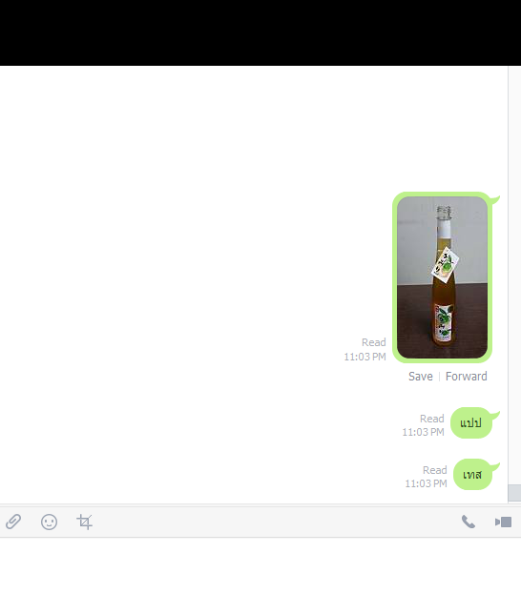This screenshot has width=521, height=615.
Task: Click the Read status beside เทส message
Action: (434, 470)
